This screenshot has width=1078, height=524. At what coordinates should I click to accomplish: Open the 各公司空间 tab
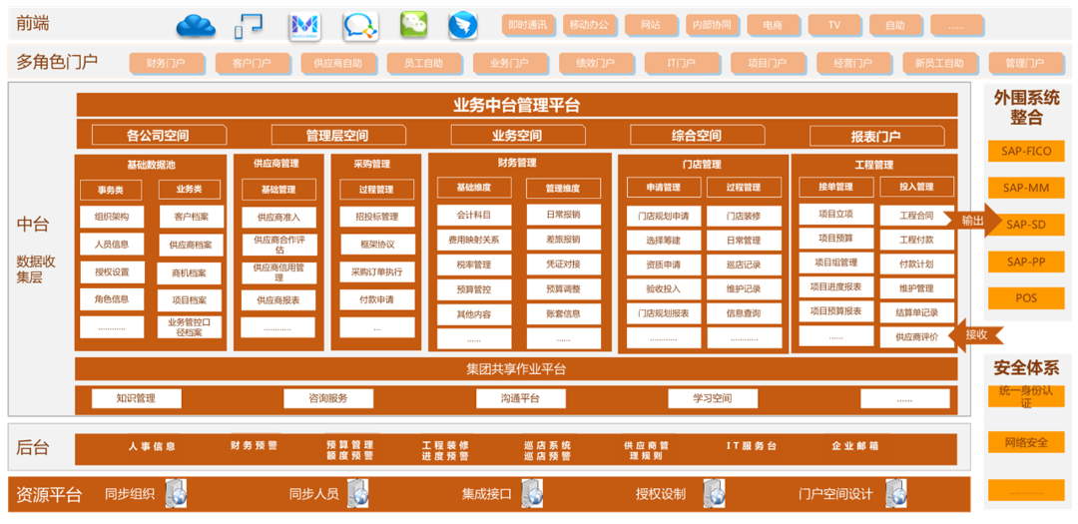(x=158, y=136)
